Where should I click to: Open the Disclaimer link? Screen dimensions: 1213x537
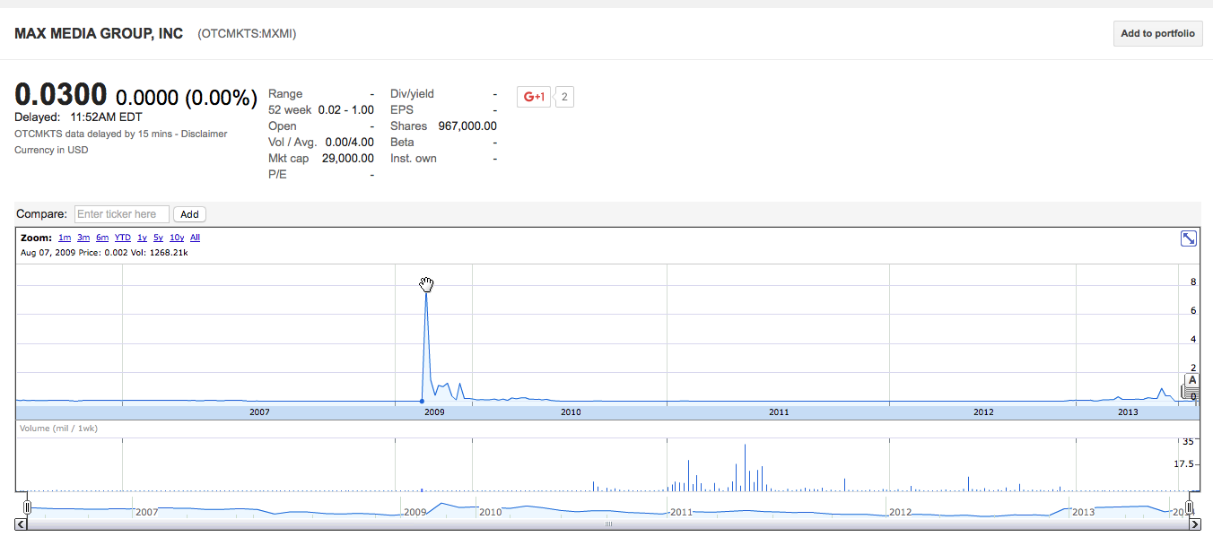pyautogui.click(x=205, y=134)
